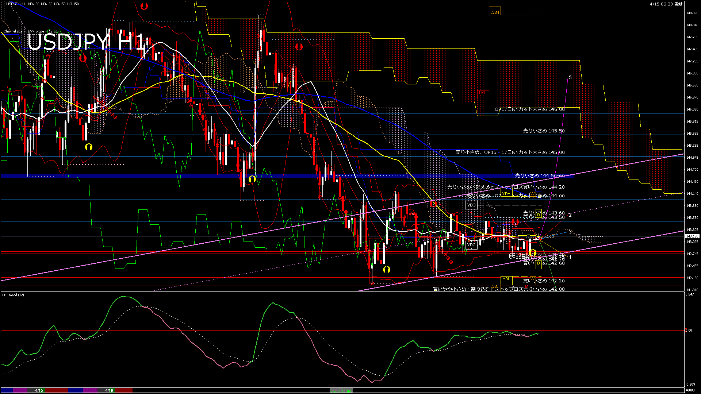Click the topmost red down-arrow sell signal

coord(144,6)
